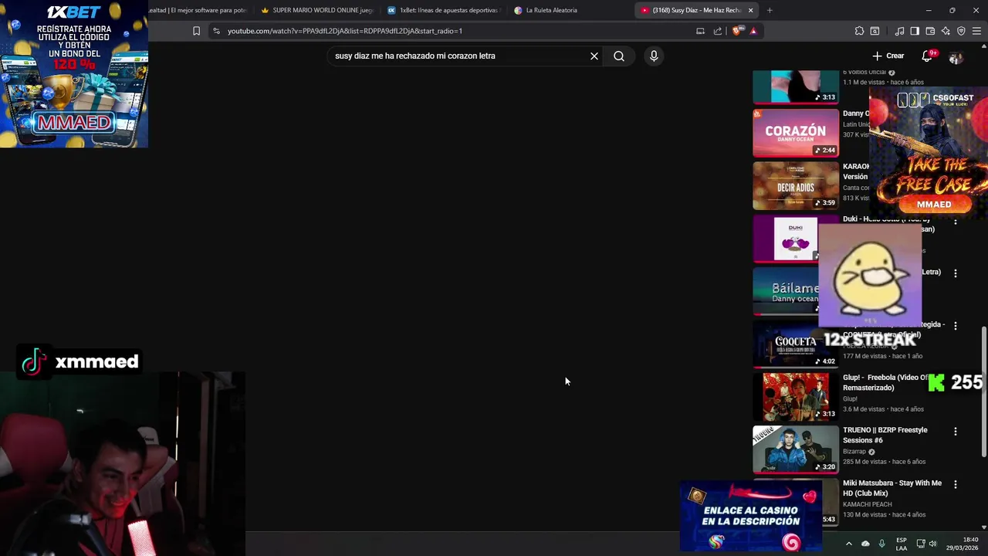Open options menu for Miki Matsubara video
This screenshot has height=556, width=988.
[956, 484]
